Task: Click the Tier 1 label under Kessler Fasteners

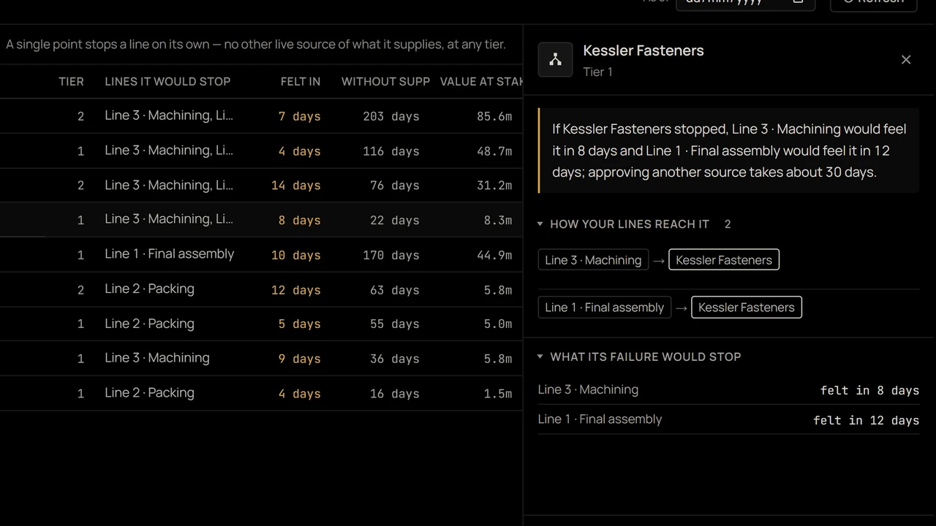Action: point(597,72)
